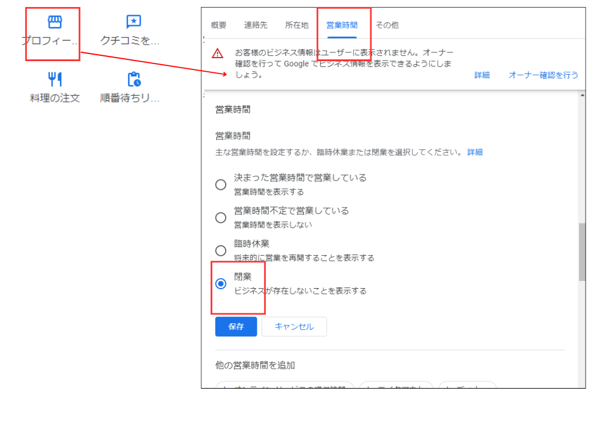
Task: Open the 連絡先 tab
Action: 255,25
